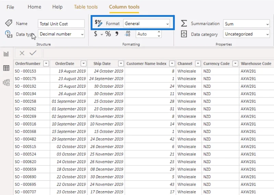Viewport: 274px width, 195px height.
Task: Click the Summarization sigma icon
Action: (x=184, y=23)
